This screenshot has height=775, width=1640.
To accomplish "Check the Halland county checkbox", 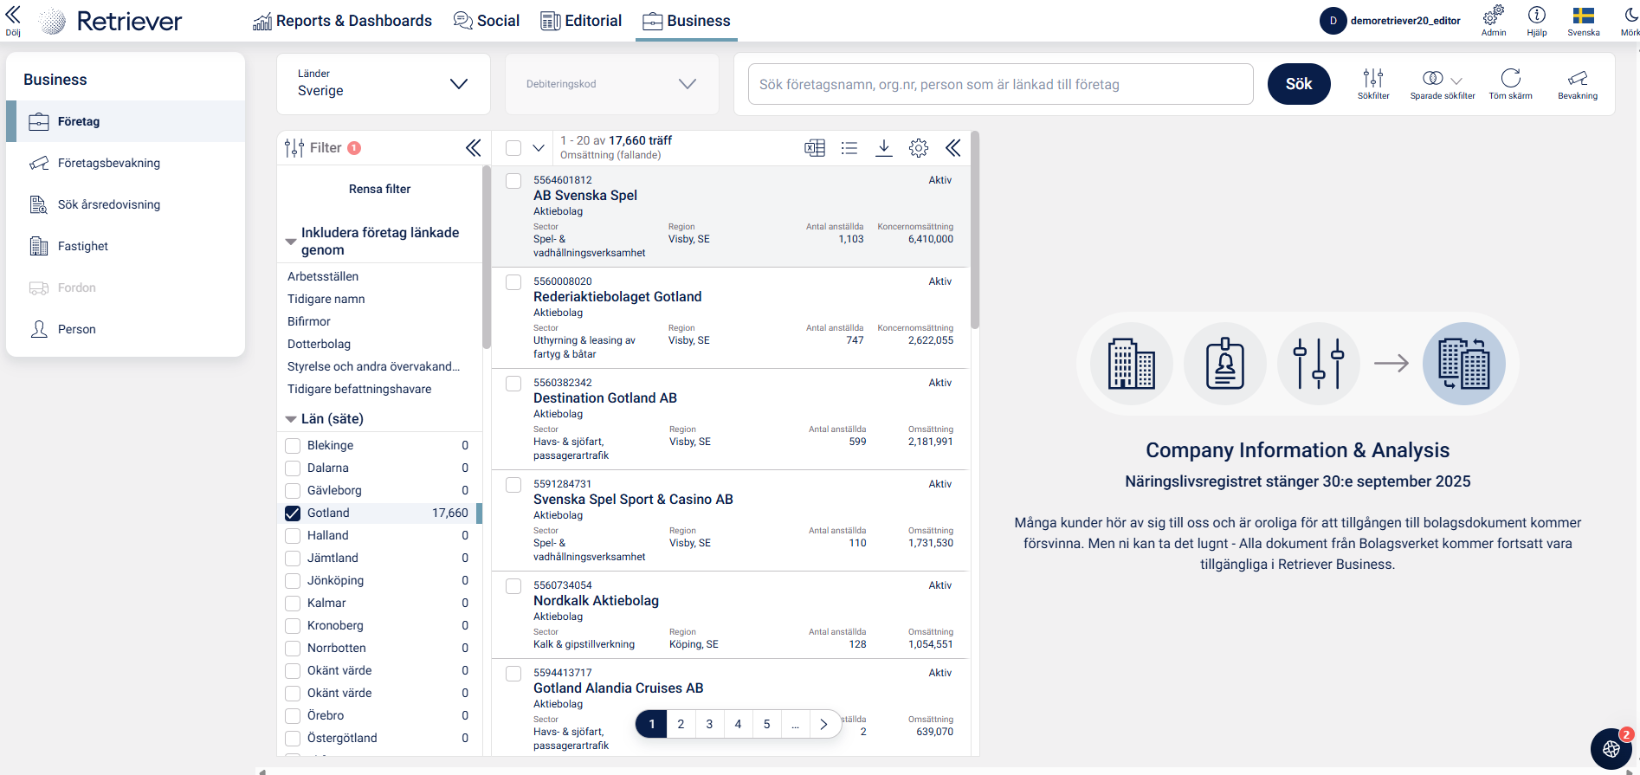I will pyautogui.click(x=293, y=536).
